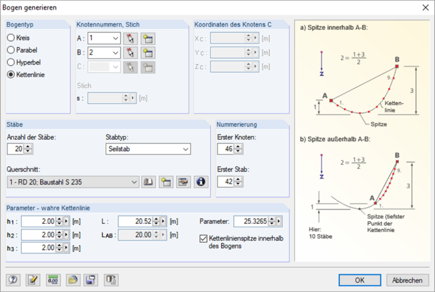Cancel with the Abbrechen button
This screenshot has width=435, height=292.
click(x=408, y=280)
